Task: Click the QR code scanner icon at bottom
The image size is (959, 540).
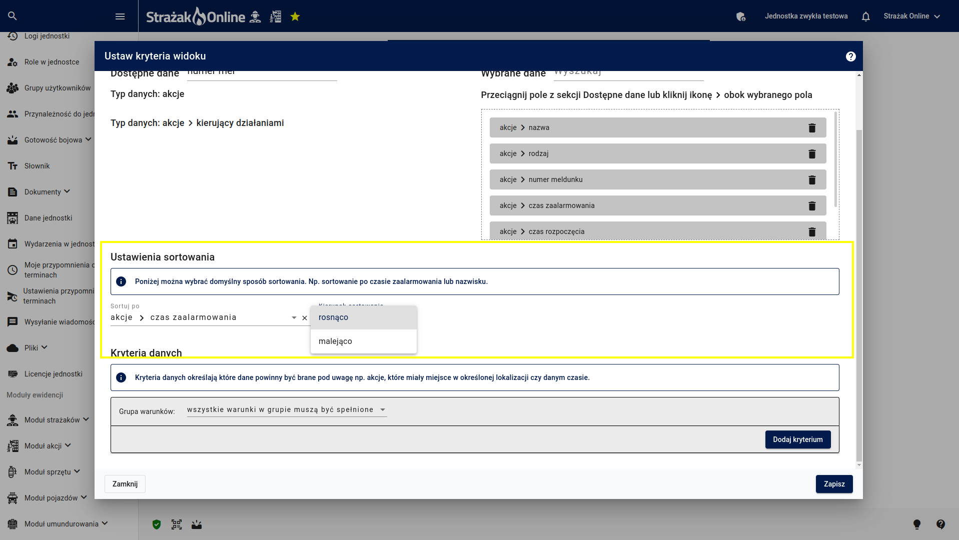Action: click(177, 524)
